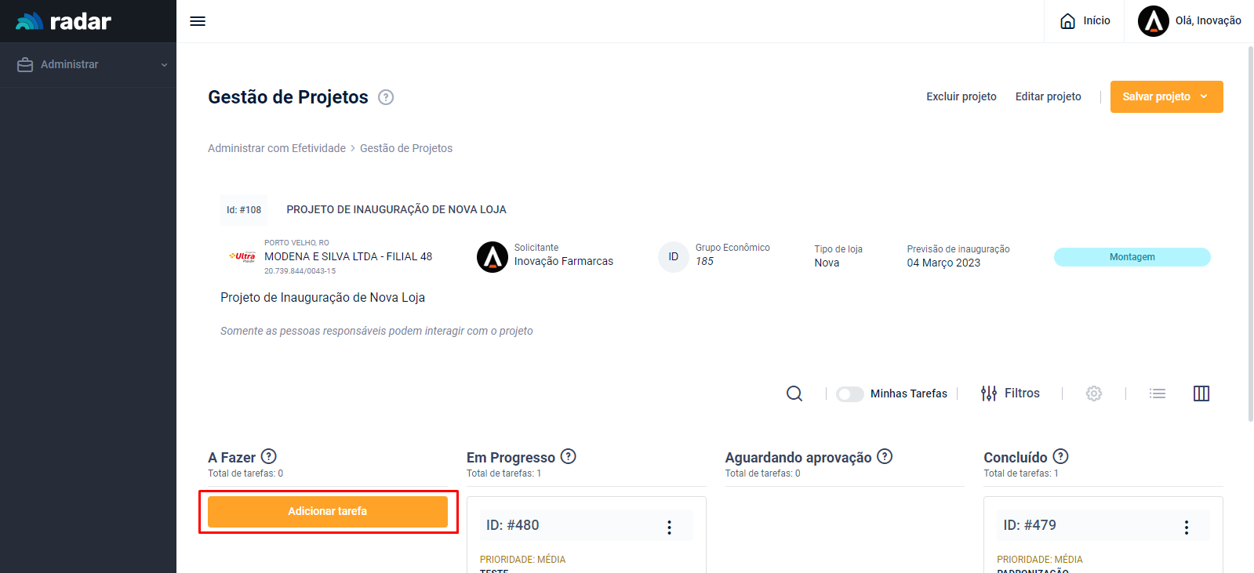Image resolution: width=1254 pixels, height=573 pixels.
Task: Open three-dot menu on task #480
Action: [669, 527]
